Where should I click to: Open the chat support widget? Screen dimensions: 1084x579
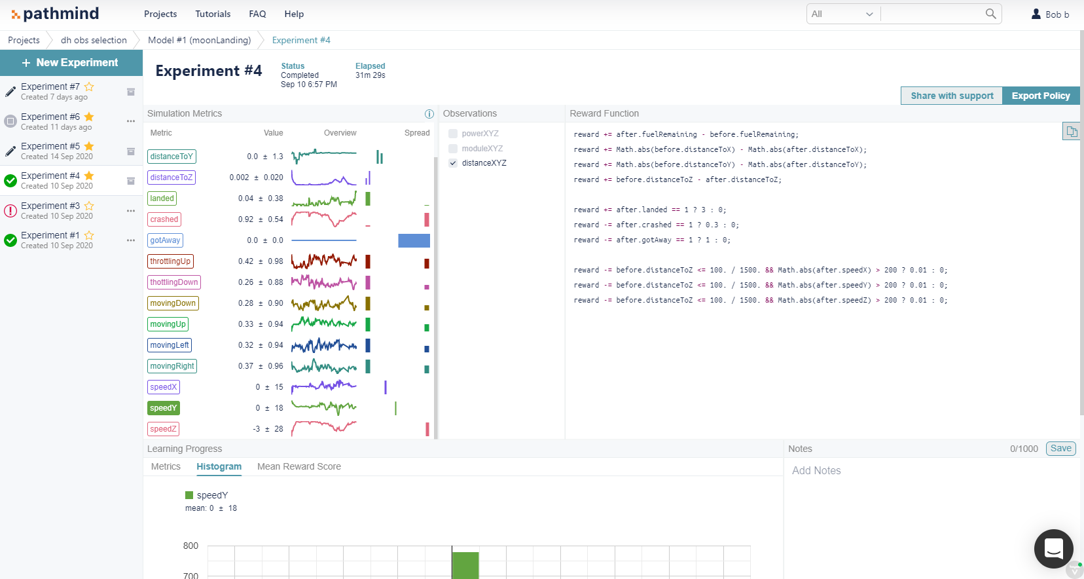(1054, 549)
